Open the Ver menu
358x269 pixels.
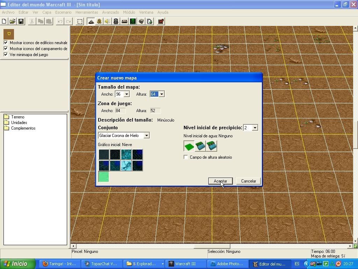pyautogui.click(x=35, y=12)
